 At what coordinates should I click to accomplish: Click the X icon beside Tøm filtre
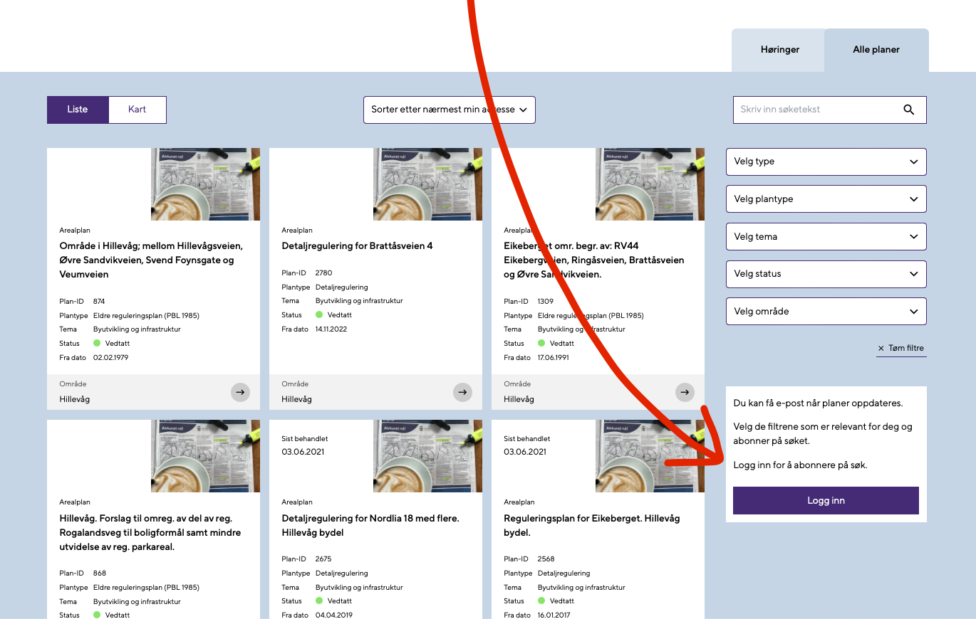click(881, 349)
